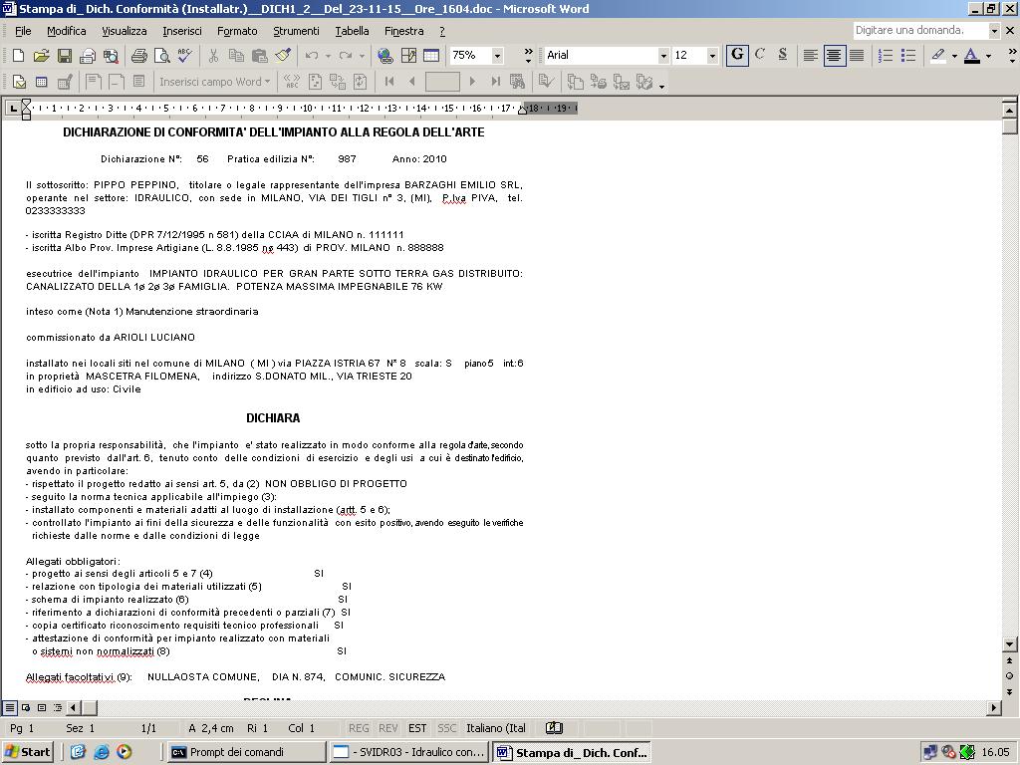
Task: Toggle italic (C) formatting
Action: click(760, 56)
